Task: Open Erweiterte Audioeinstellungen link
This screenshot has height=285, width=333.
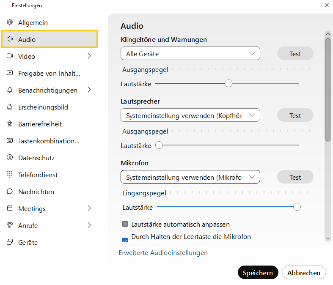Action: tap(163, 253)
